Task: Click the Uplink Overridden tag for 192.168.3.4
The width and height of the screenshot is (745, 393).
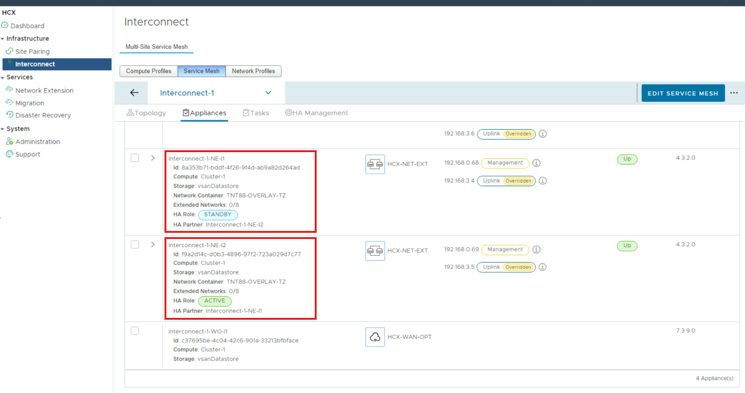Action: pyautogui.click(x=506, y=181)
